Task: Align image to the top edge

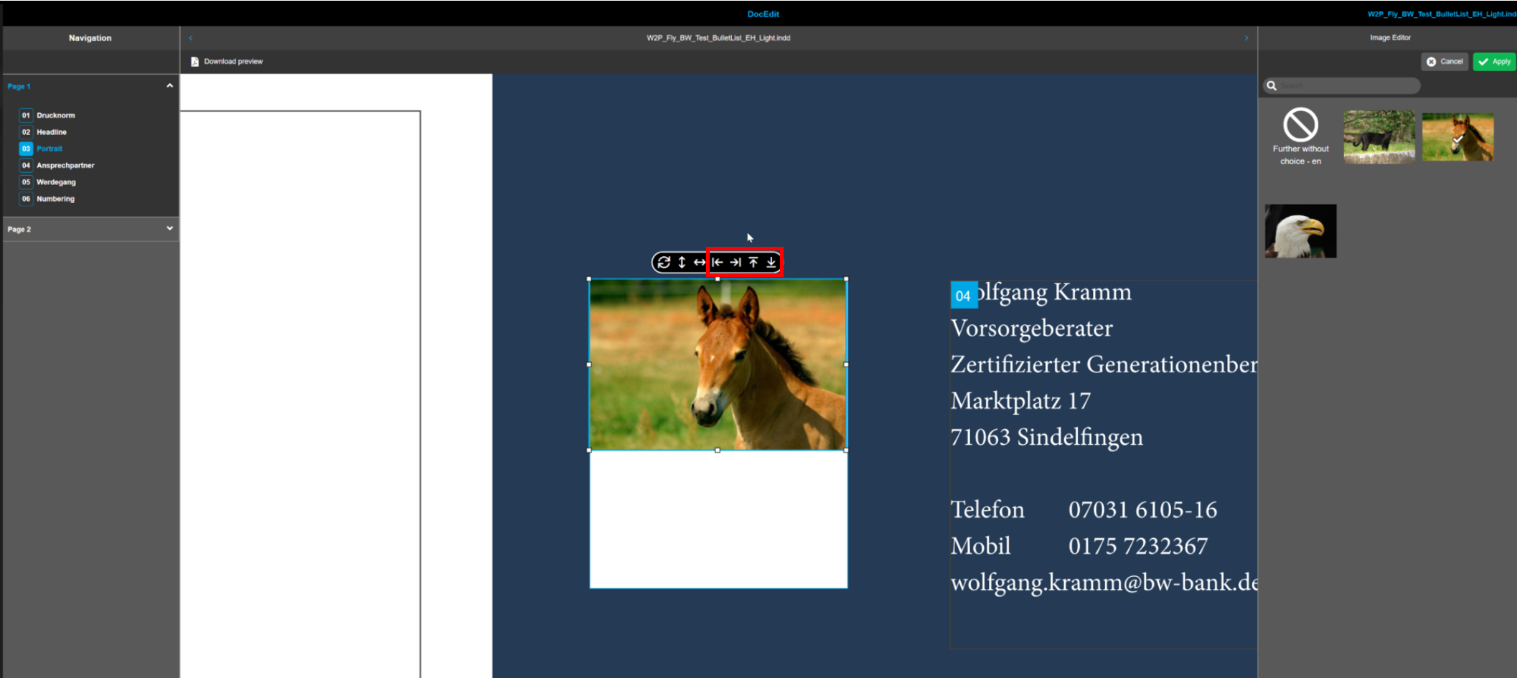Action: 753,263
